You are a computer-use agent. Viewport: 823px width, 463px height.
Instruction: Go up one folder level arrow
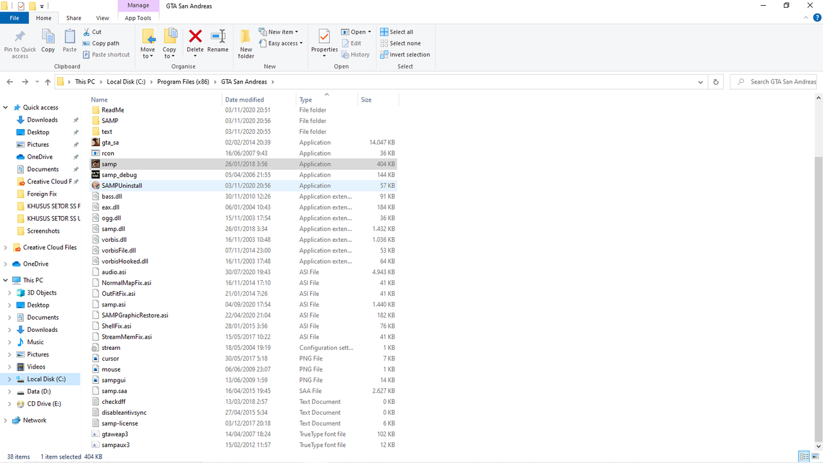pos(48,82)
